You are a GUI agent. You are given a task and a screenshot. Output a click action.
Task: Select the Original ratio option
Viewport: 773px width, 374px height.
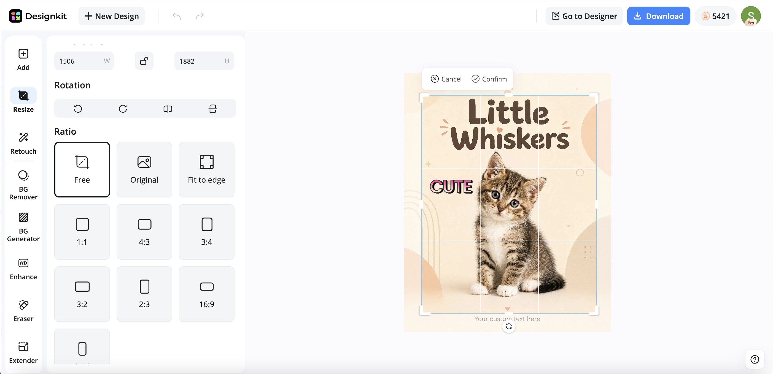pos(144,169)
